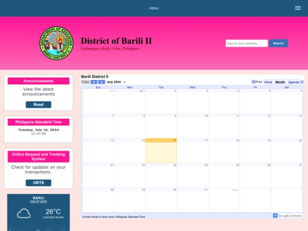Switch to Agenda view tab
The height and width of the screenshot is (231, 308).
point(294,82)
